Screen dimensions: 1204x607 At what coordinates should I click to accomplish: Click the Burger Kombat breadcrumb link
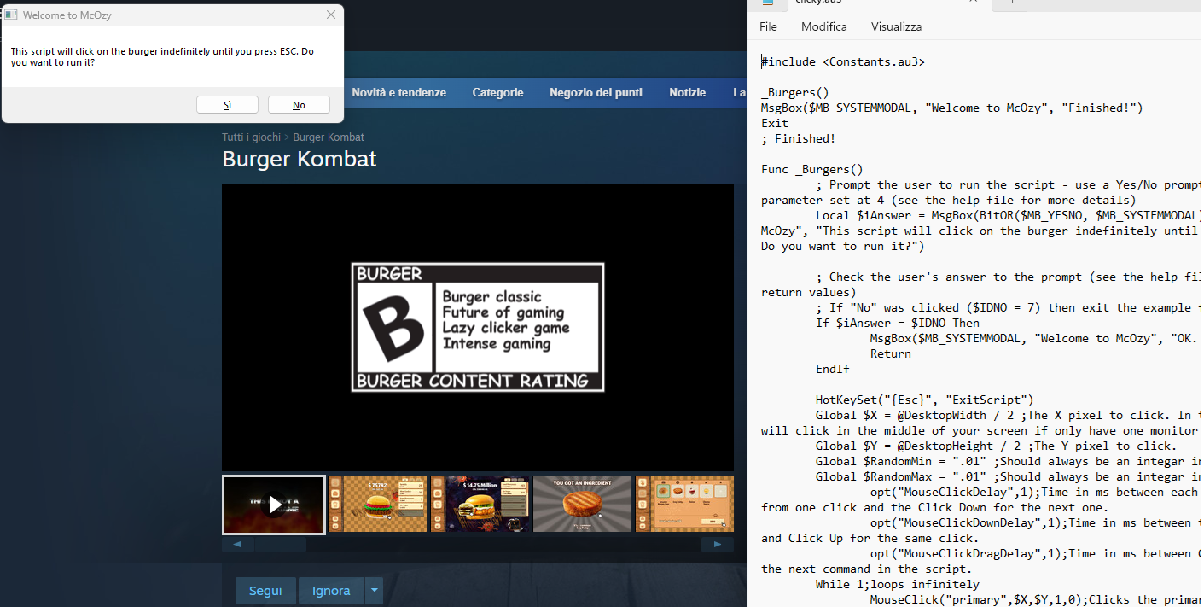329,137
